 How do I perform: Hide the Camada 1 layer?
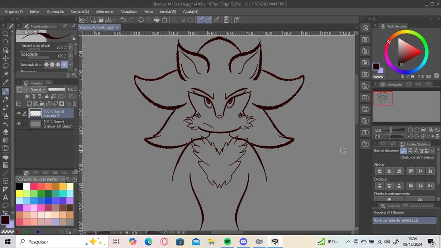19,113
